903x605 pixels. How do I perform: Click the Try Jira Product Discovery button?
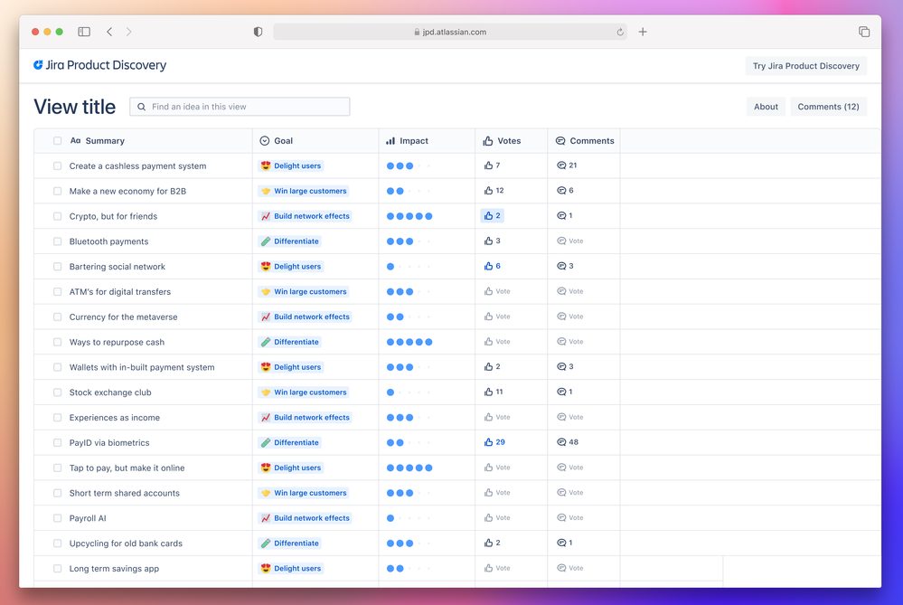pyautogui.click(x=805, y=66)
